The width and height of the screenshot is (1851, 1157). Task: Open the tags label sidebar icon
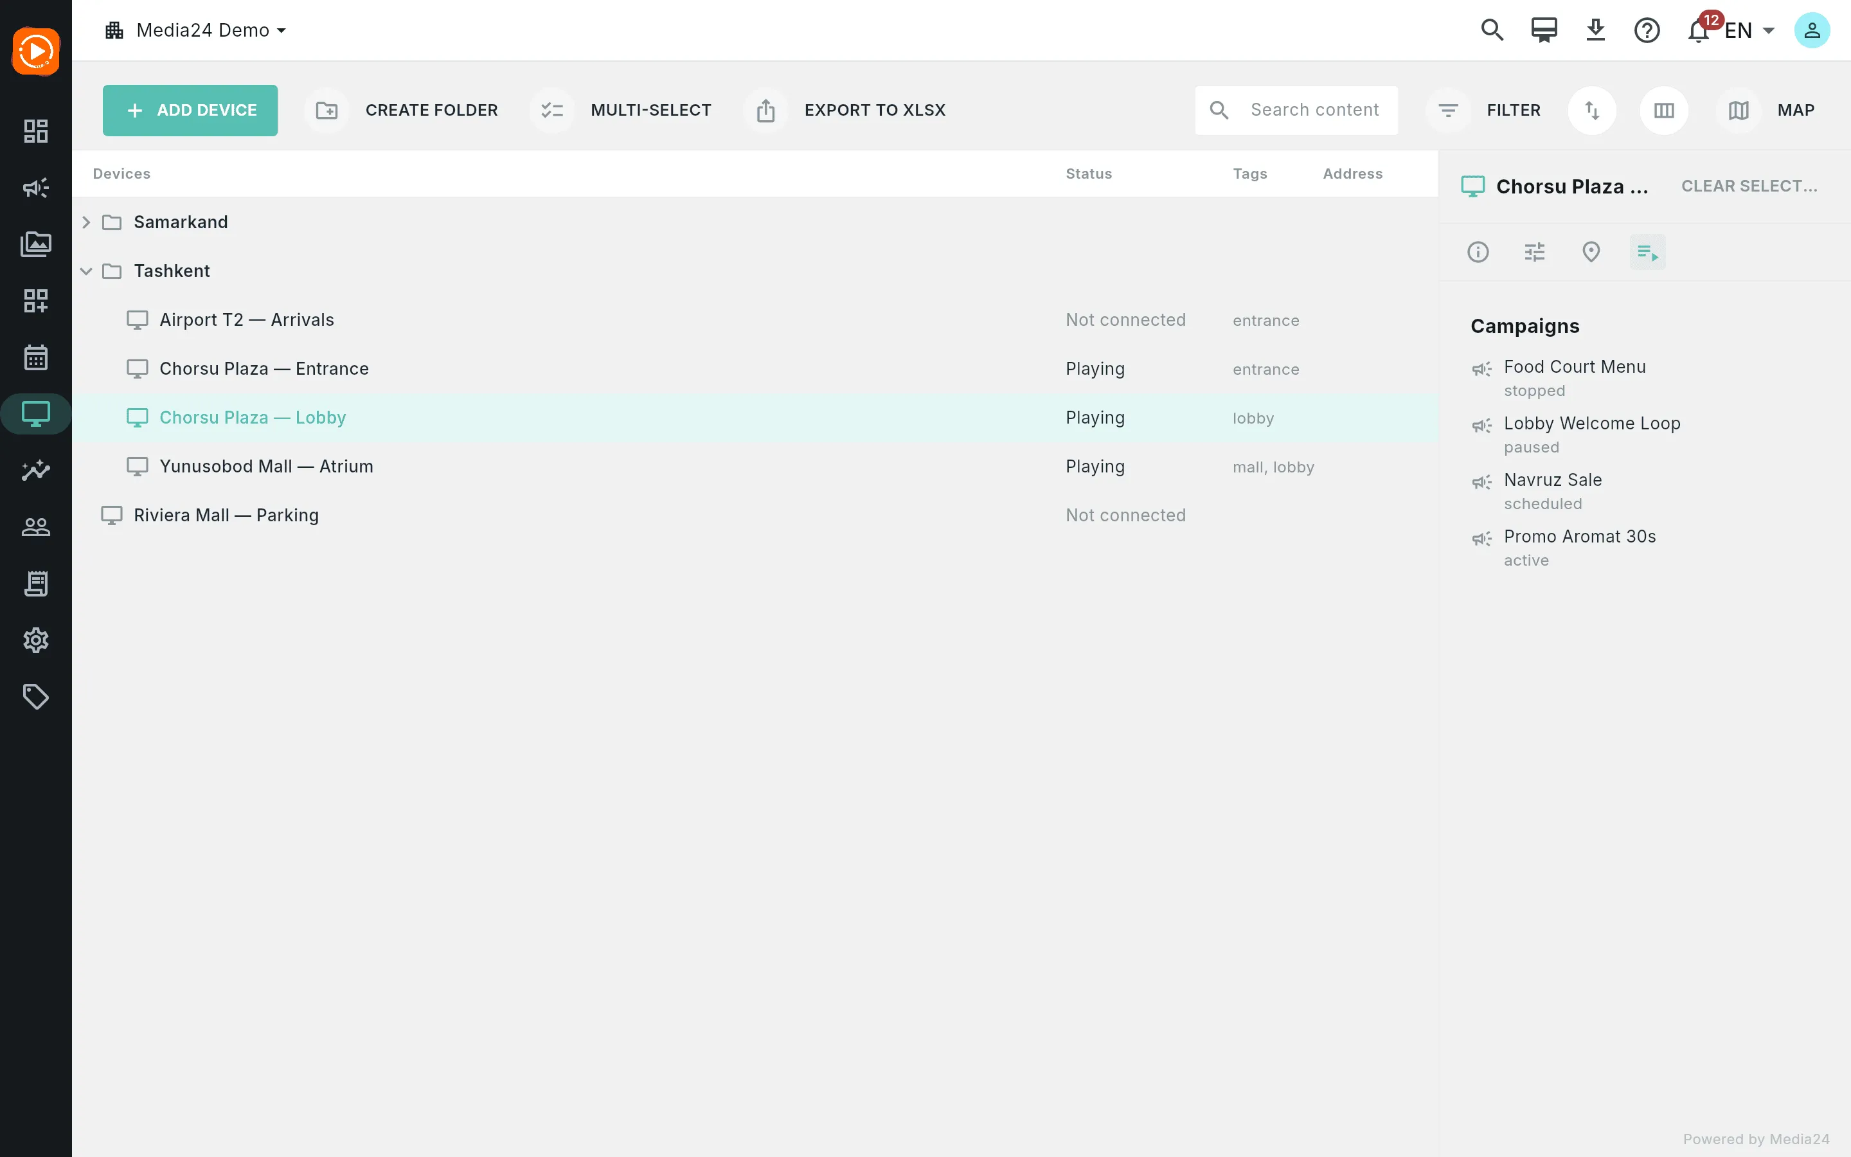point(36,697)
